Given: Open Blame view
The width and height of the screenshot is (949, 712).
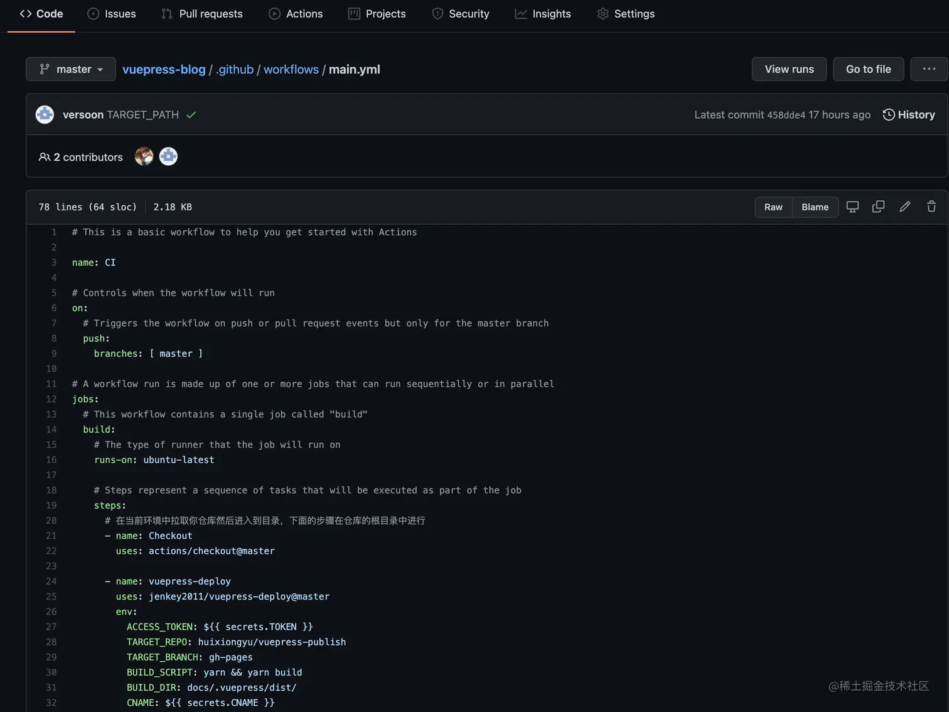Looking at the screenshot, I should [x=815, y=207].
